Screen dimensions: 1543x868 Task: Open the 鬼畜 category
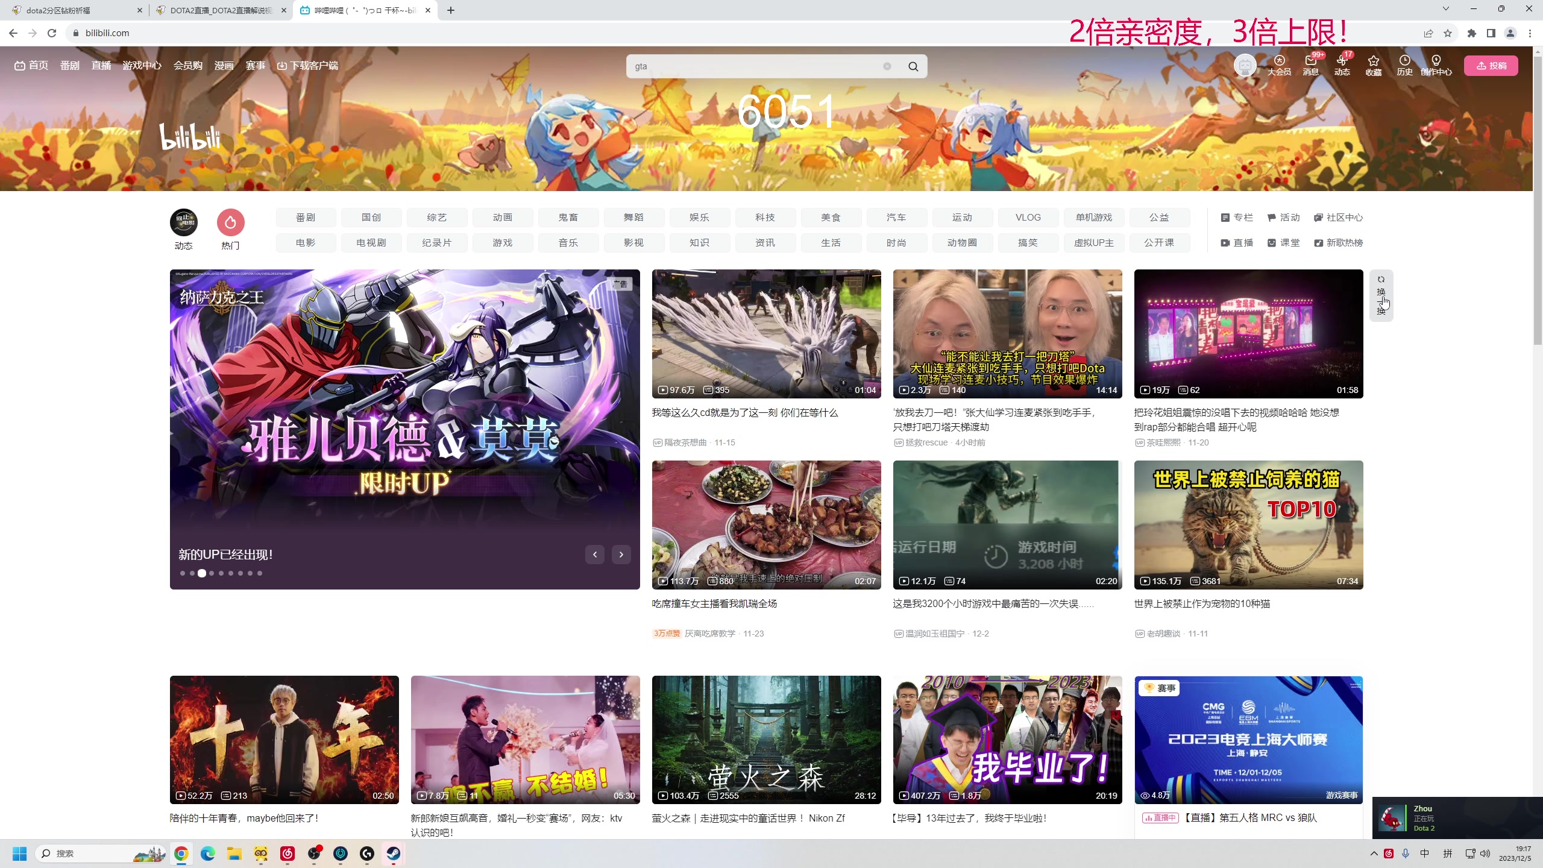[568, 218]
